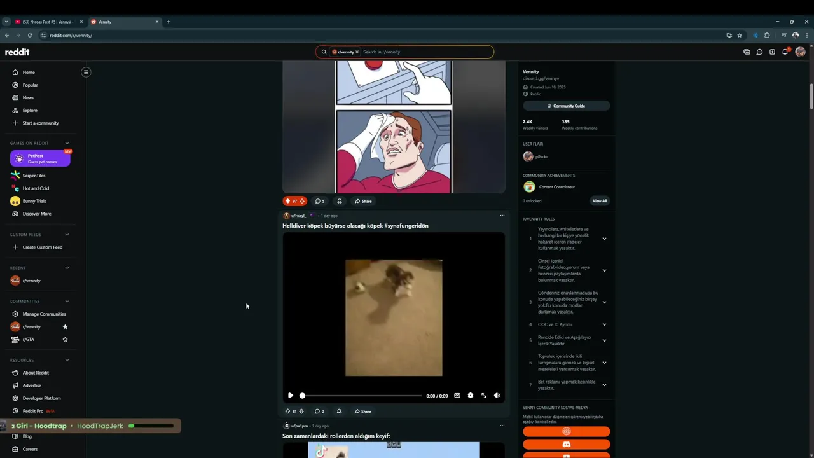
Task: Bookmark this page with the star icon
Action: tap(740, 36)
